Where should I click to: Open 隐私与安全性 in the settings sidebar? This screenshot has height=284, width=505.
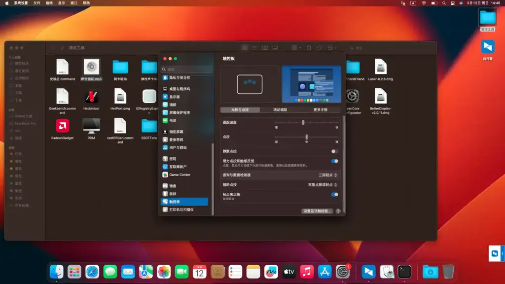tap(184, 77)
